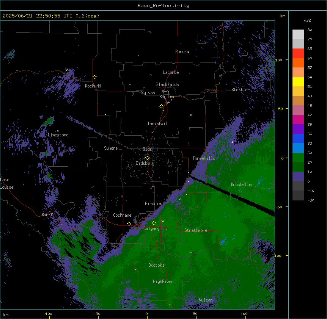Image resolution: width=327 pixels, height=319 pixels.
Task: Click the 100 tick on right km axis
Action: pos(279,60)
